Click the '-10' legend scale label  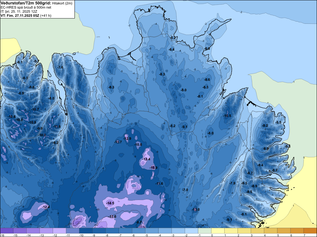[x=81, y=235]
